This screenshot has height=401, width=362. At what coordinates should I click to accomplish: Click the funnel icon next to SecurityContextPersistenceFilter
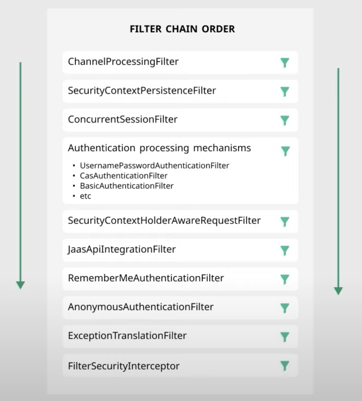click(284, 91)
